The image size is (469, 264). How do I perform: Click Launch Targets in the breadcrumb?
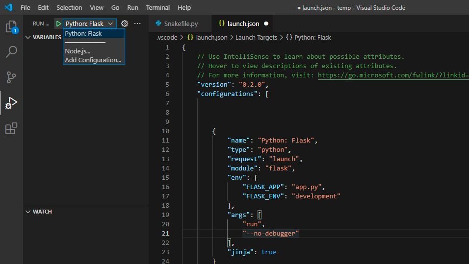click(x=256, y=38)
